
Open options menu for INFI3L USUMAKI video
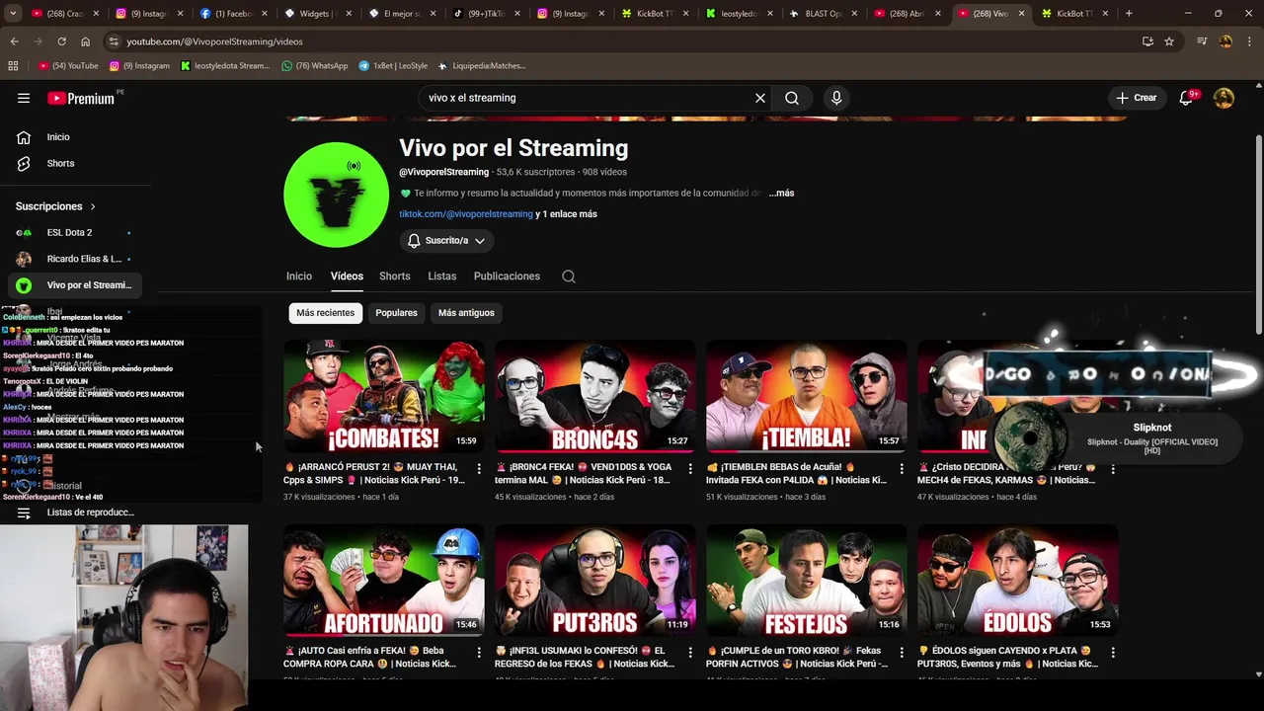click(x=690, y=653)
